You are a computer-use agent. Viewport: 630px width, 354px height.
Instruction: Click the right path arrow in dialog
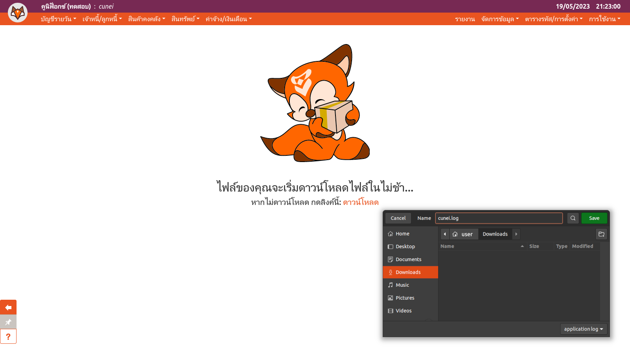pos(516,234)
